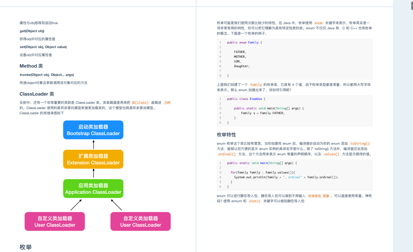Click the 'Daughter;' enum constant line
This screenshot has height=252, width=413.
coord(242,66)
